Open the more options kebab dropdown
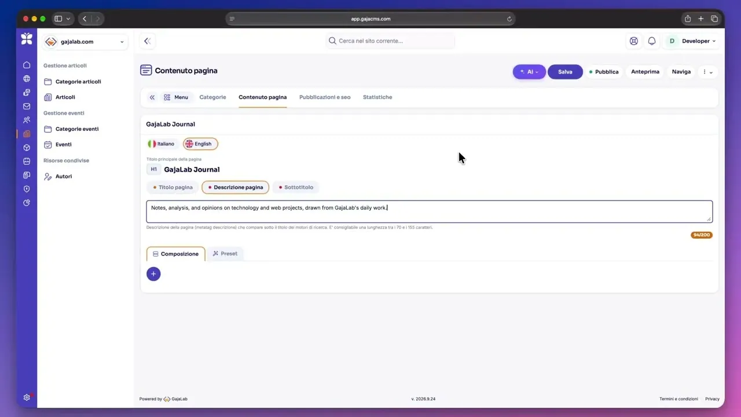741x417 pixels. click(707, 72)
